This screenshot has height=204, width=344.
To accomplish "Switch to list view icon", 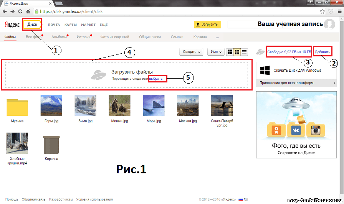I will [x=244, y=52].
